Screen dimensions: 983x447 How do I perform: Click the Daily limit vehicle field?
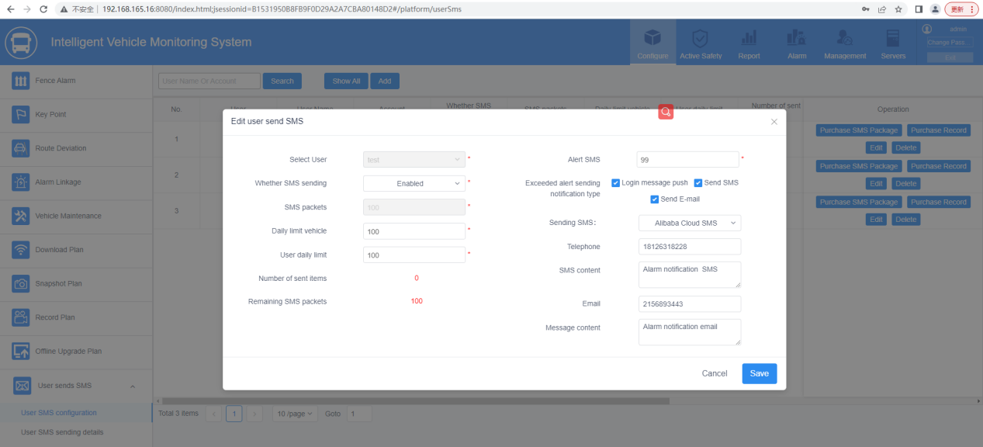414,231
